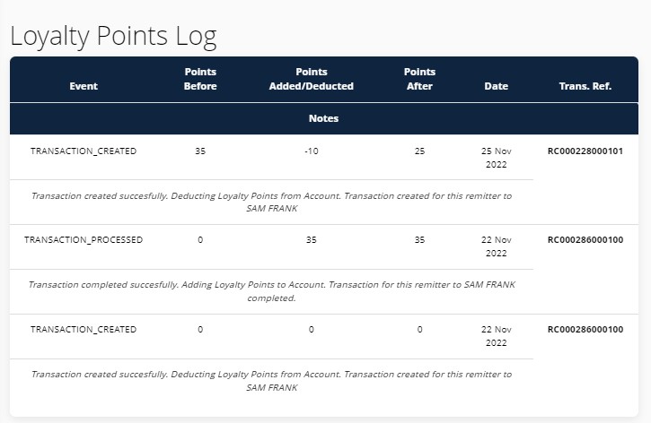Select the first TRANSACTION_CREATED event cell
The image size is (651, 423).
click(84, 151)
